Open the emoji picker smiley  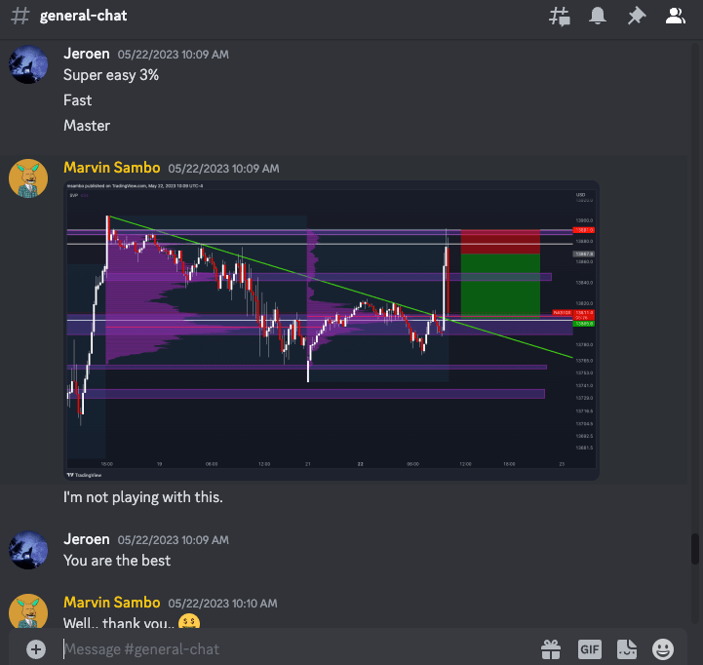663,648
